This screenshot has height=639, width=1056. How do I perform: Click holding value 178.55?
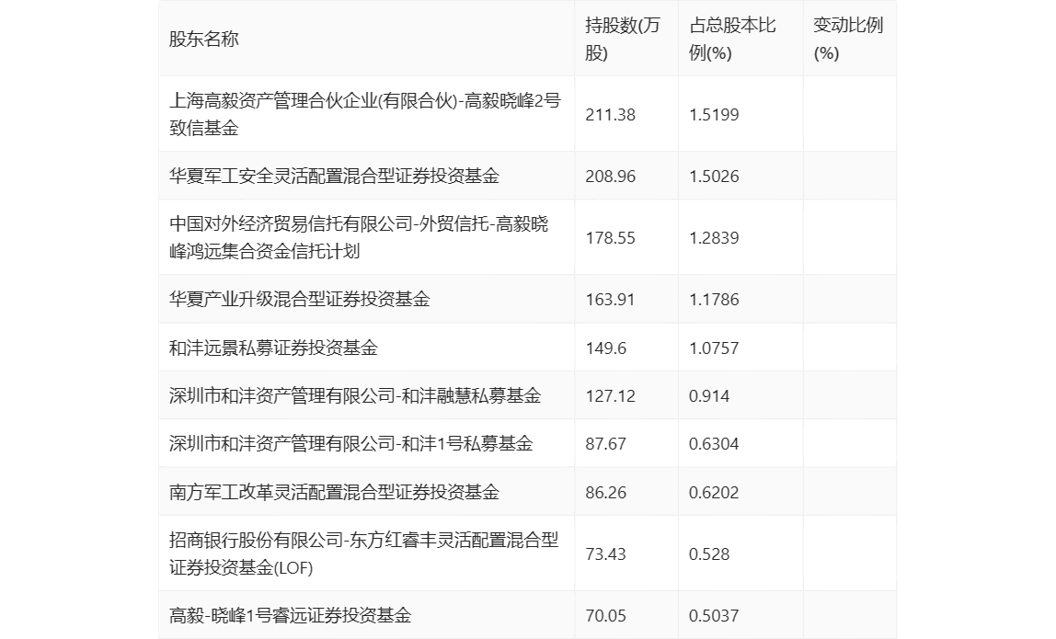(610, 238)
